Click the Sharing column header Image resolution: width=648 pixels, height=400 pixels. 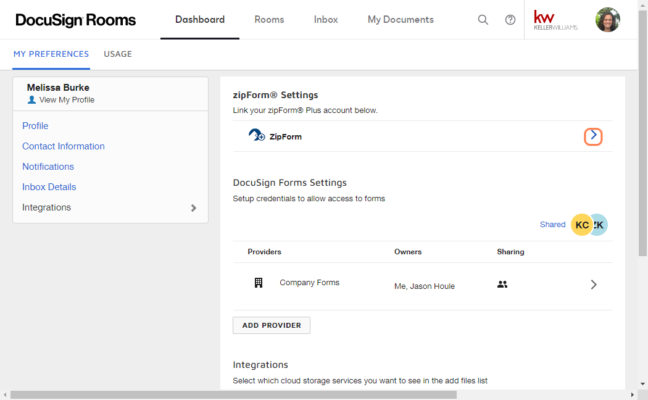pos(510,252)
